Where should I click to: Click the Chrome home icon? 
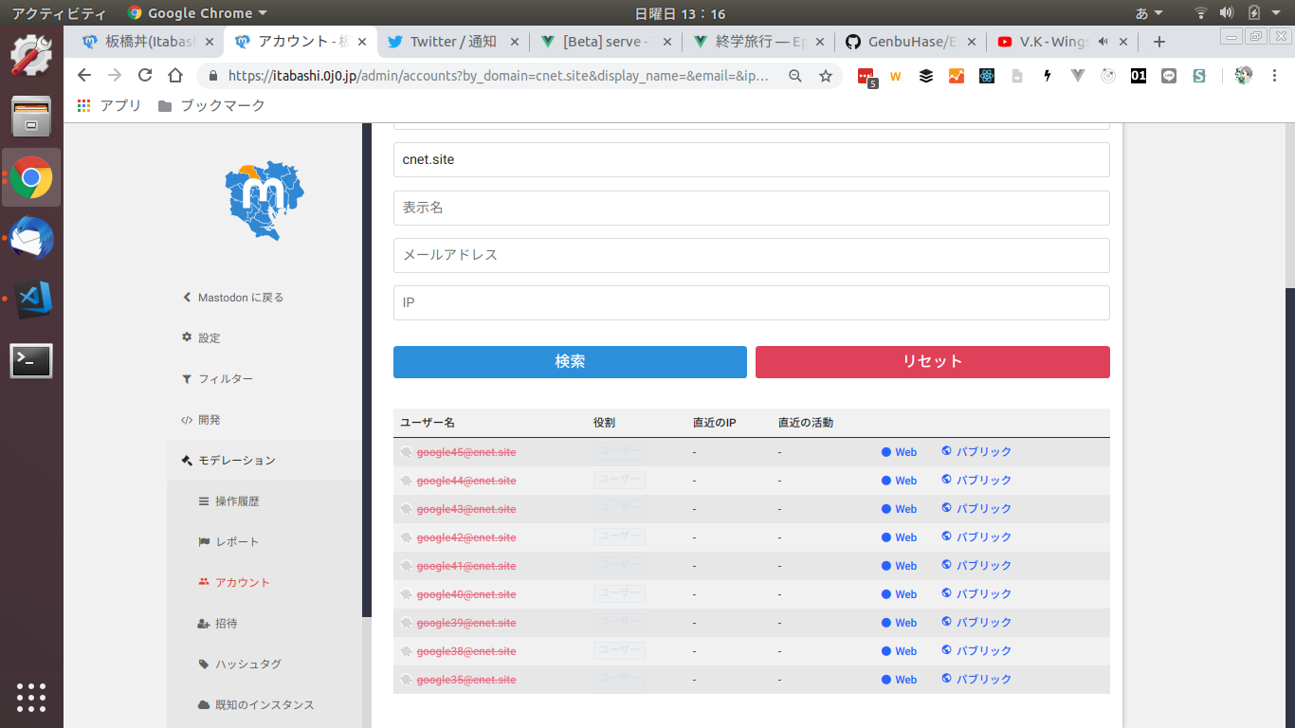point(175,76)
